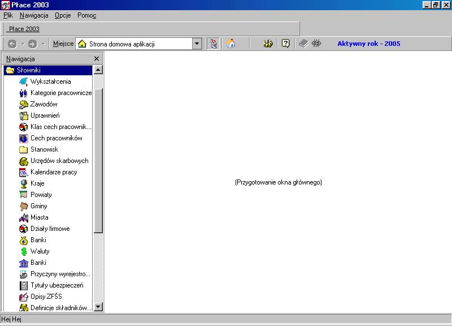
Task: Click the Back navigation arrow
Action: pyautogui.click(x=12, y=44)
